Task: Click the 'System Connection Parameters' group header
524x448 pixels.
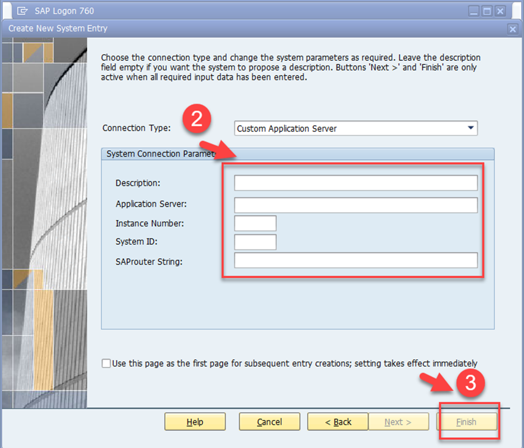Action: (297, 154)
